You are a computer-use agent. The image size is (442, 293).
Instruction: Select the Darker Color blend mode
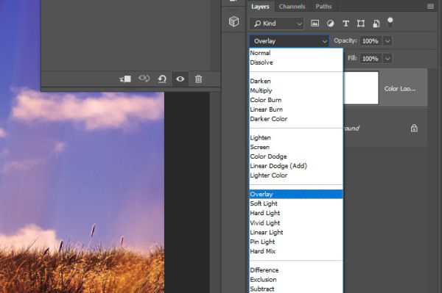pos(296,119)
